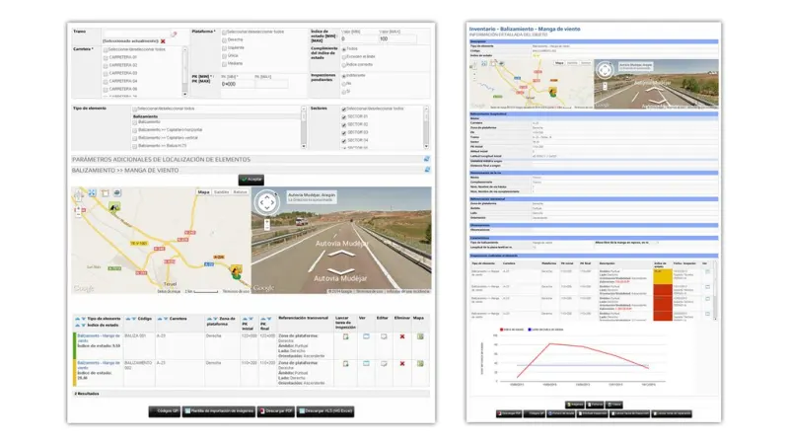Check Mediana under Plataforma

(225, 64)
